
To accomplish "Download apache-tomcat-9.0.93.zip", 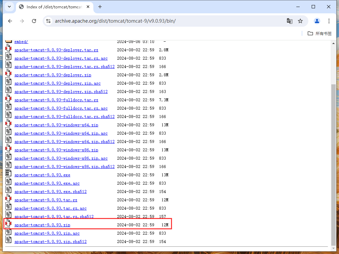I will click(42, 225).
